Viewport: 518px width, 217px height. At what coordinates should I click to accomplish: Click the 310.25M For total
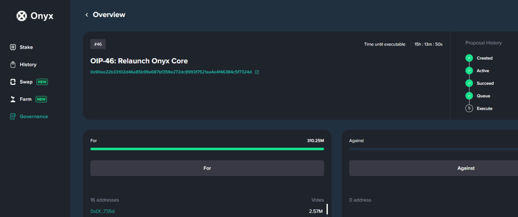click(315, 141)
